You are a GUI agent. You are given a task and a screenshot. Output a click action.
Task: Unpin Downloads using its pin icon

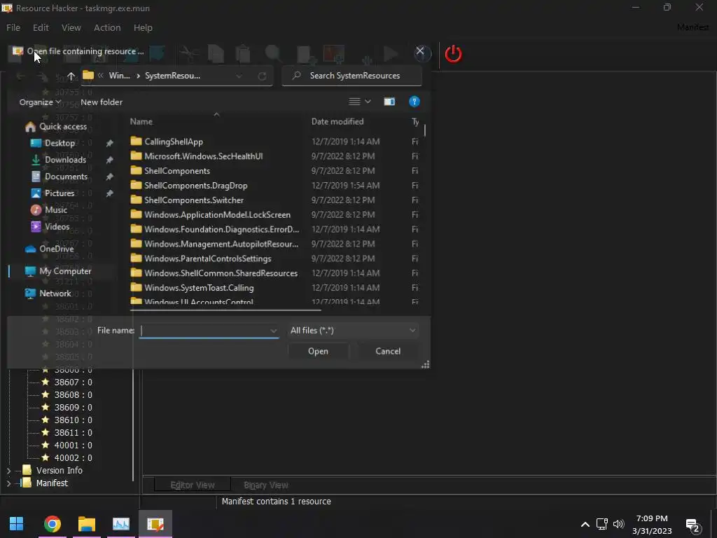pos(109,160)
